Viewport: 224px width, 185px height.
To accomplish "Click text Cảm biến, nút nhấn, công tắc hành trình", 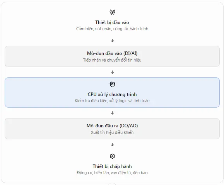I will [x=112, y=29].
